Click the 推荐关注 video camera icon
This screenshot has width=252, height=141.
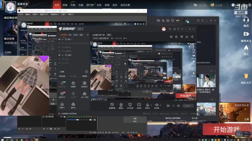pyautogui.click(x=246, y=34)
